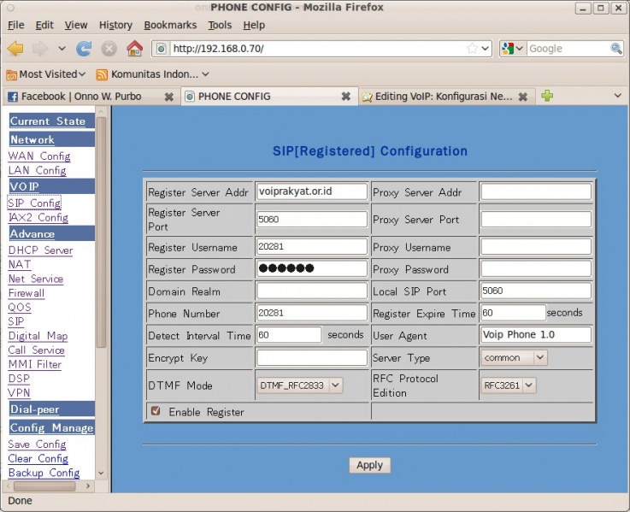Click Komunitas Indon feed icon bookmark
This screenshot has height=512, width=630.
[102, 74]
